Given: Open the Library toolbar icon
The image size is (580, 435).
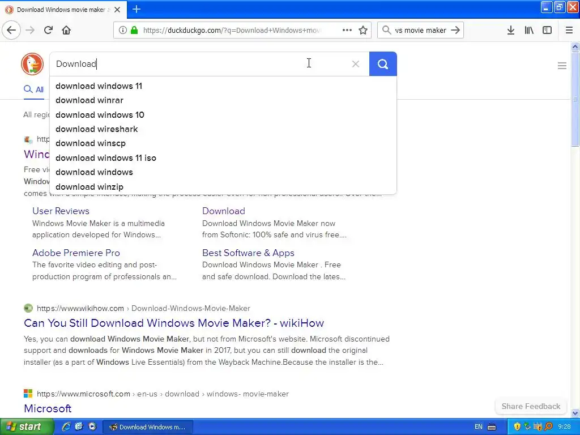Looking at the screenshot, I should click(529, 30).
